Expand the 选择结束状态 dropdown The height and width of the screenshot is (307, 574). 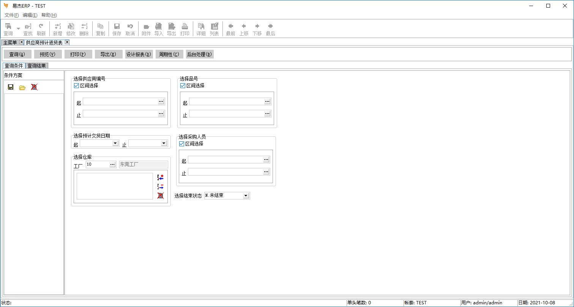(246, 196)
